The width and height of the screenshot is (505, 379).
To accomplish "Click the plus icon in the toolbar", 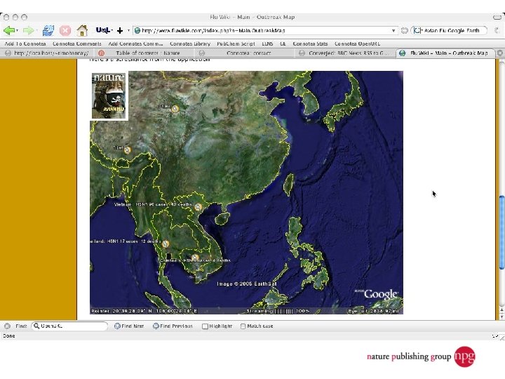I will tap(120, 31).
